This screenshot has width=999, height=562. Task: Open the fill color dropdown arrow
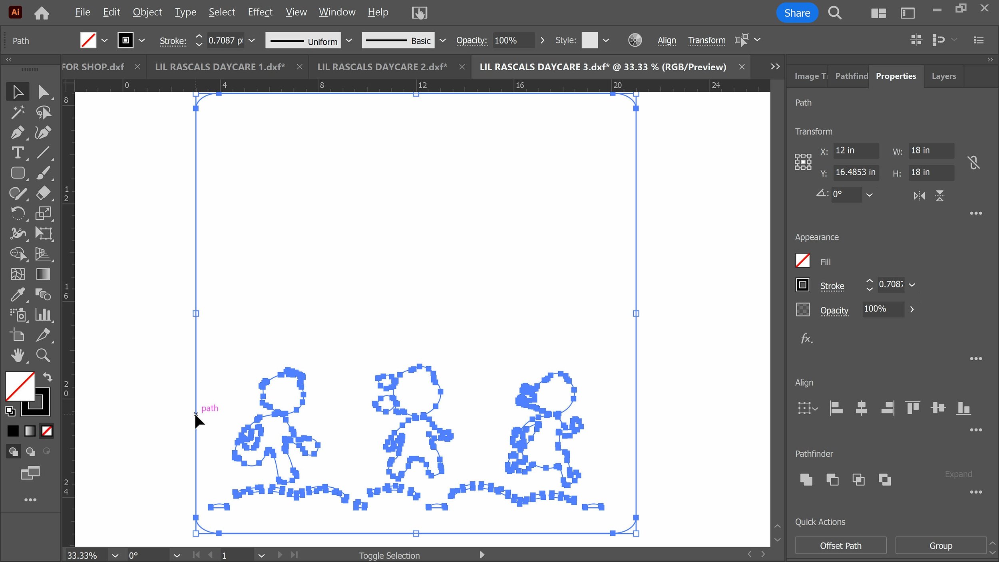tap(104, 40)
